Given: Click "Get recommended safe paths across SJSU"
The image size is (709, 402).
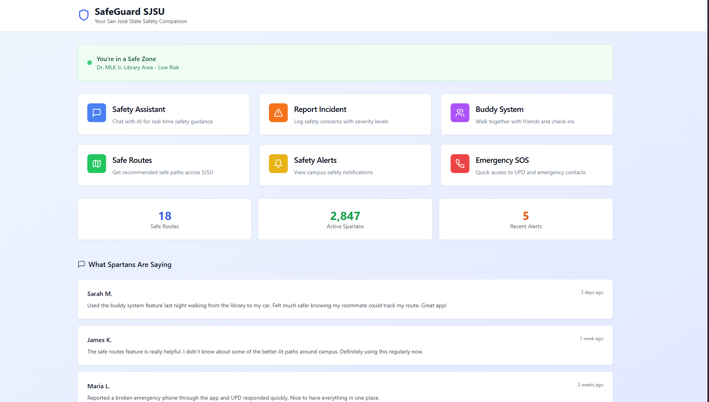Looking at the screenshot, I should tap(163, 172).
